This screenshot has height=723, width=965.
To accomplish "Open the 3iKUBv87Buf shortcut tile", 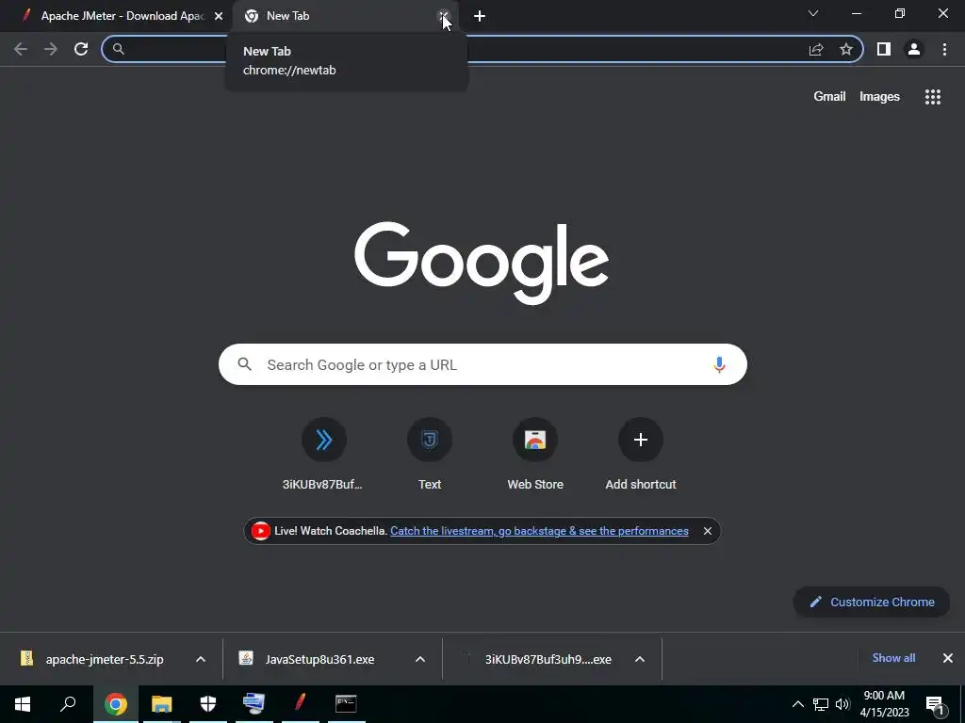I will pos(324,455).
